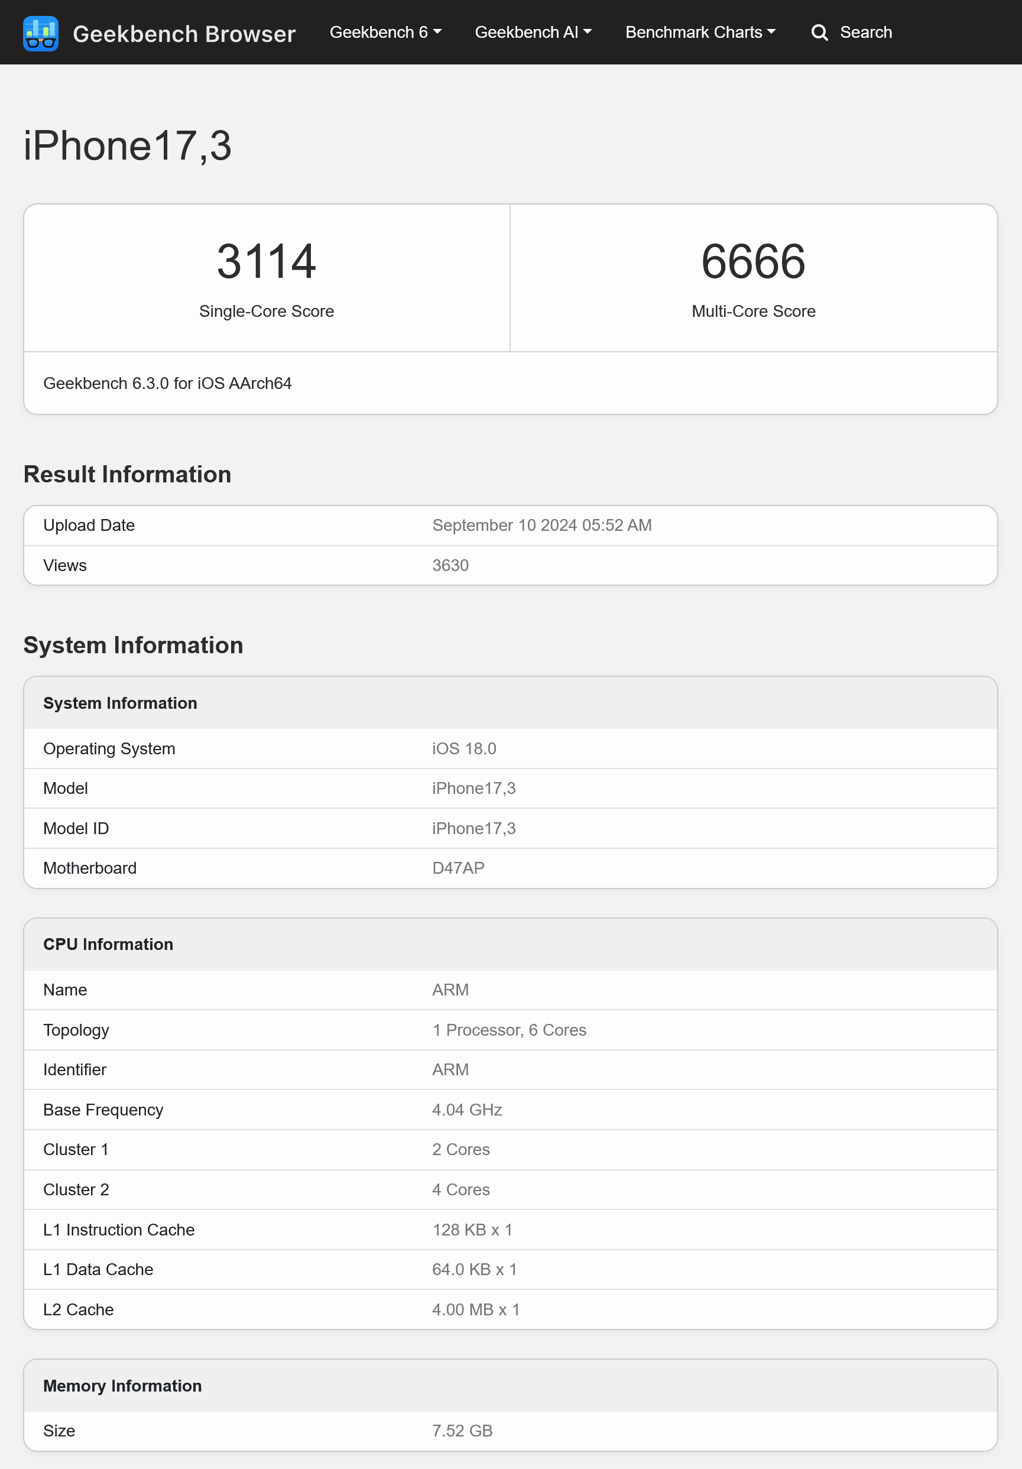Click the topology value 1 Processor, 6 Cores
Viewport: 1022px width, 1469px height.
click(509, 1030)
